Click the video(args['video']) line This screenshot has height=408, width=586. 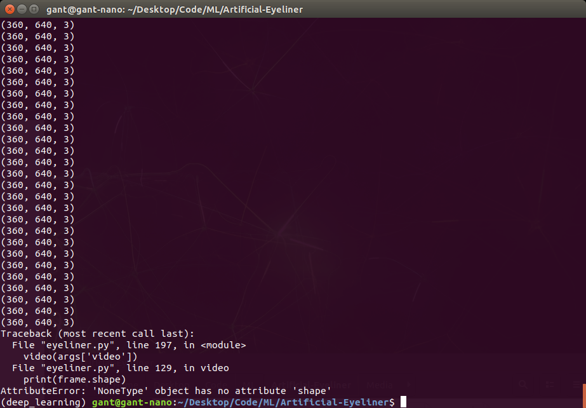pos(81,357)
